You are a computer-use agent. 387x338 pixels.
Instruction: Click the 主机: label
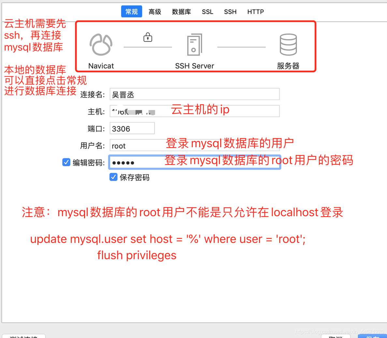96,111
